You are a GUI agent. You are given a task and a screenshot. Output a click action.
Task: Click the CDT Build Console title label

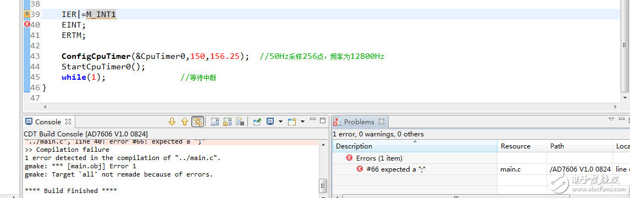tap(86, 134)
